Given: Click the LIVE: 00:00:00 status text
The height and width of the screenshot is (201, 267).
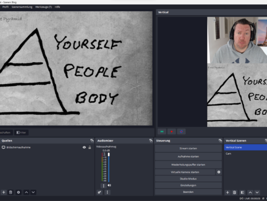Looking at the screenshot, I should tap(252, 198).
